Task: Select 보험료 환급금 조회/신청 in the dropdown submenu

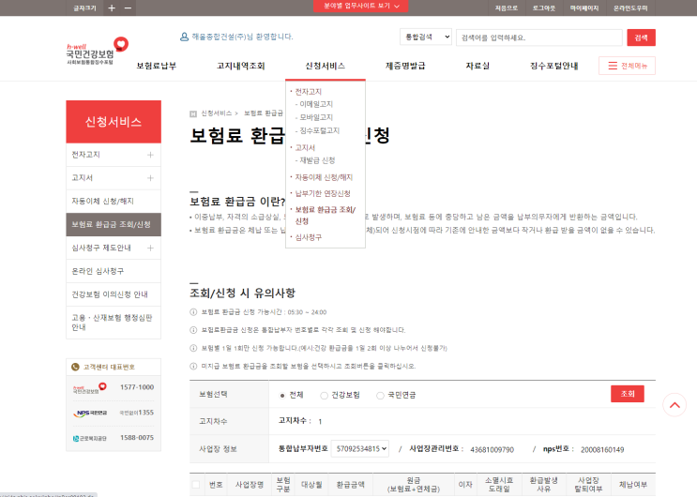Action: [x=326, y=215]
